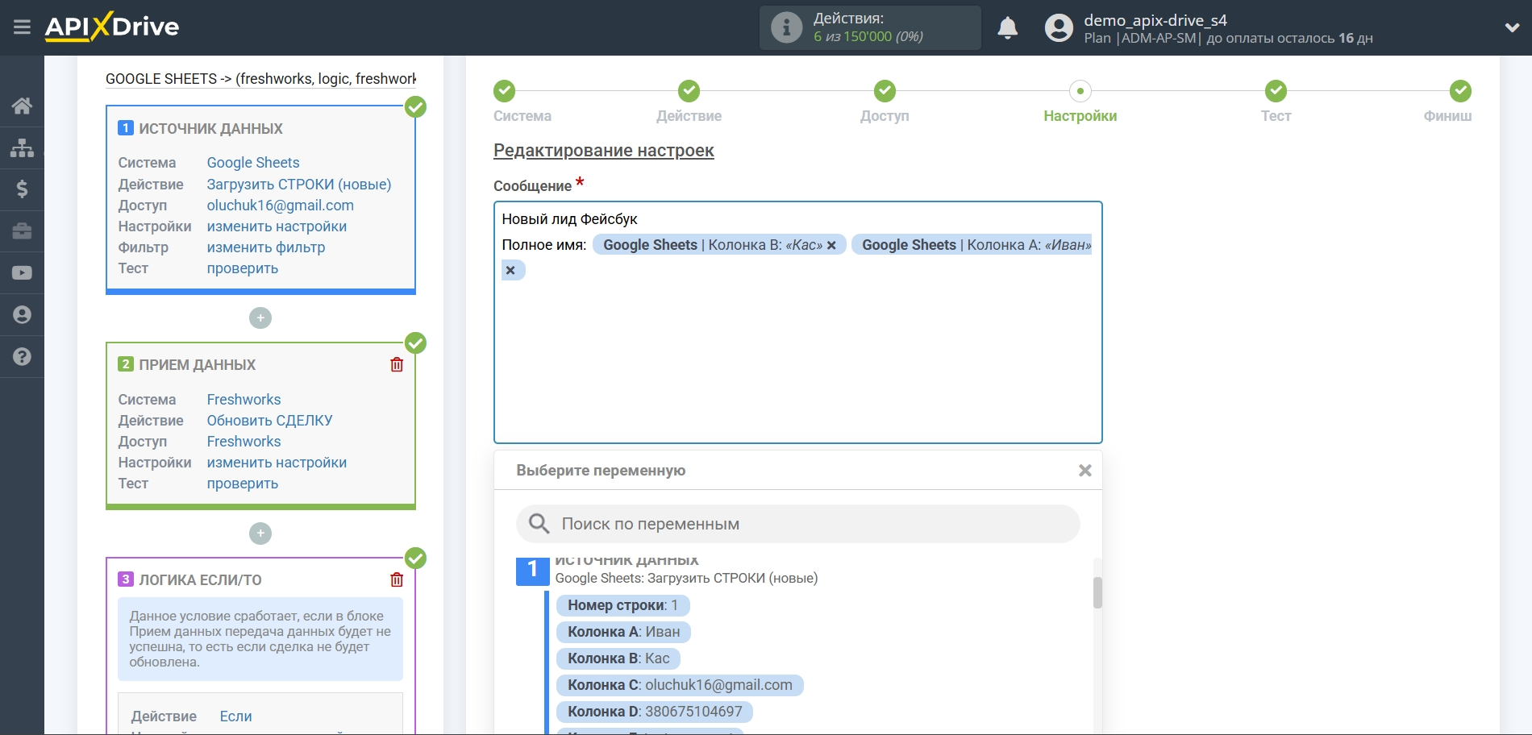
Task: Delete the ПРИЕМ ДАННЫХ block with trash icon
Action: (x=397, y=365)
